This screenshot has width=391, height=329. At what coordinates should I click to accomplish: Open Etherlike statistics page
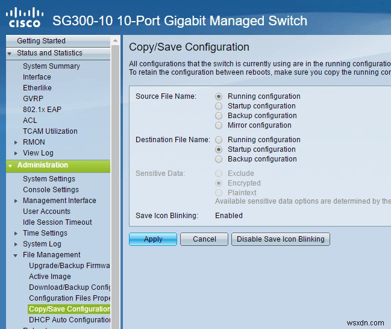click(37, 88)
